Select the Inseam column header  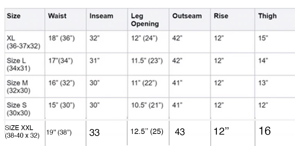tap(101, 16)
